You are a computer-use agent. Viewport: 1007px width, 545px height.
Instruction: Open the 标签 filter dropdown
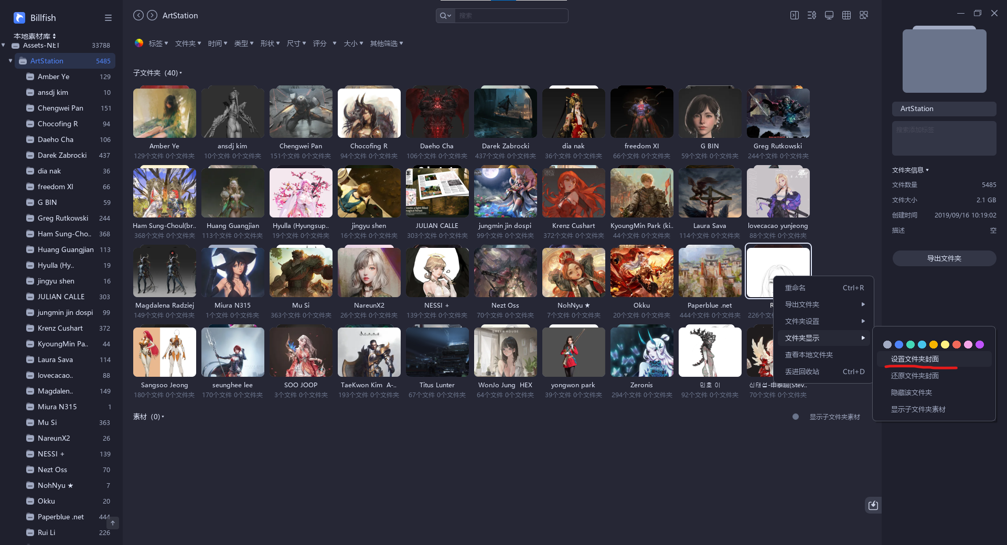click(158, 43)
